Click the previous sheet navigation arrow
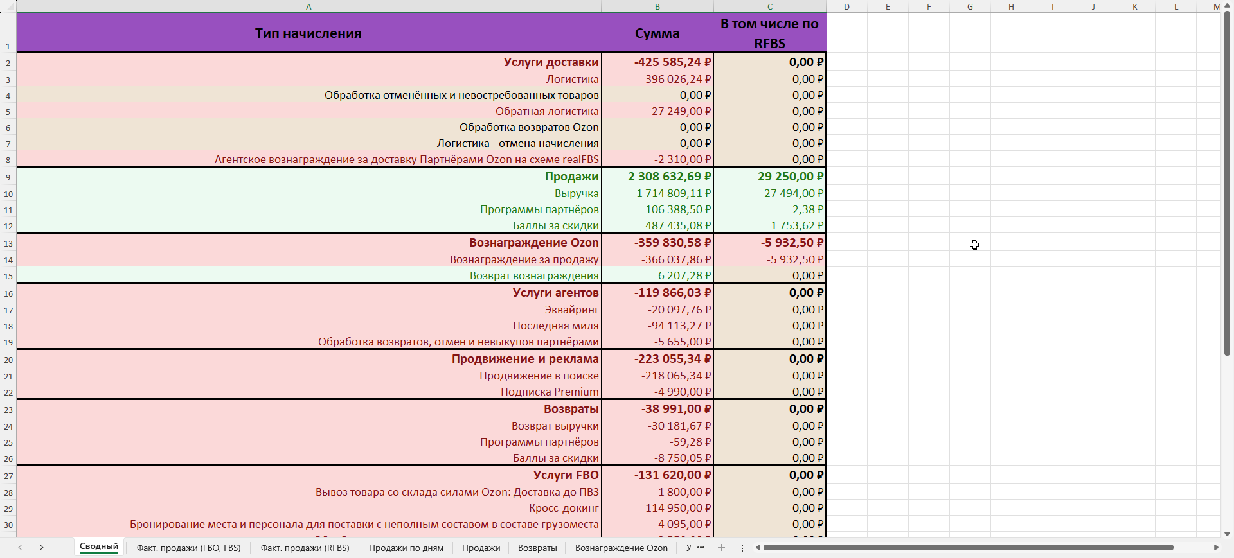Image resolution: width=1234 pixels, height=558 pixels. [21, 548]
